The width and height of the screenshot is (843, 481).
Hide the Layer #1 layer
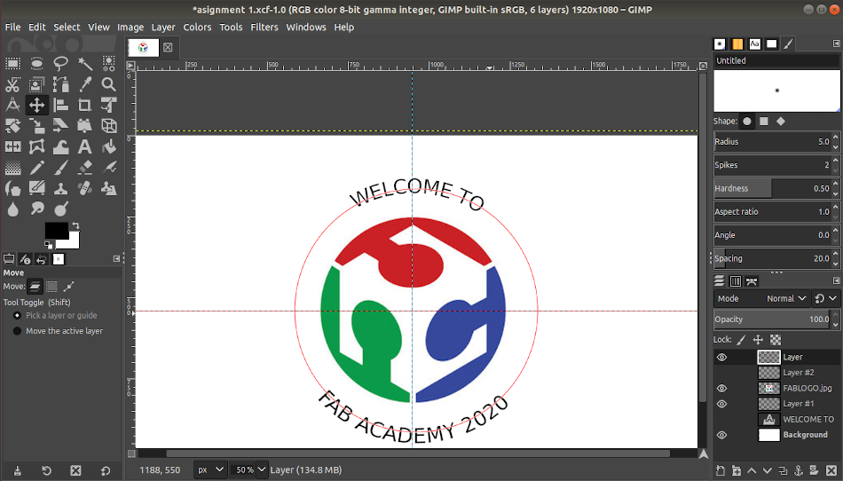(721, 404)
